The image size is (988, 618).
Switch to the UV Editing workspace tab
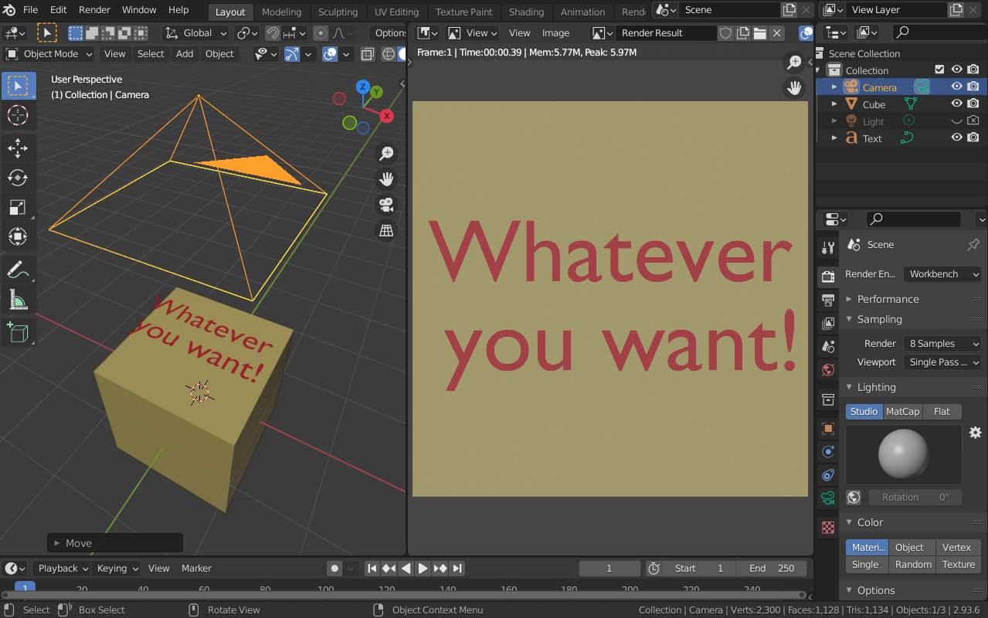point(396,12)
